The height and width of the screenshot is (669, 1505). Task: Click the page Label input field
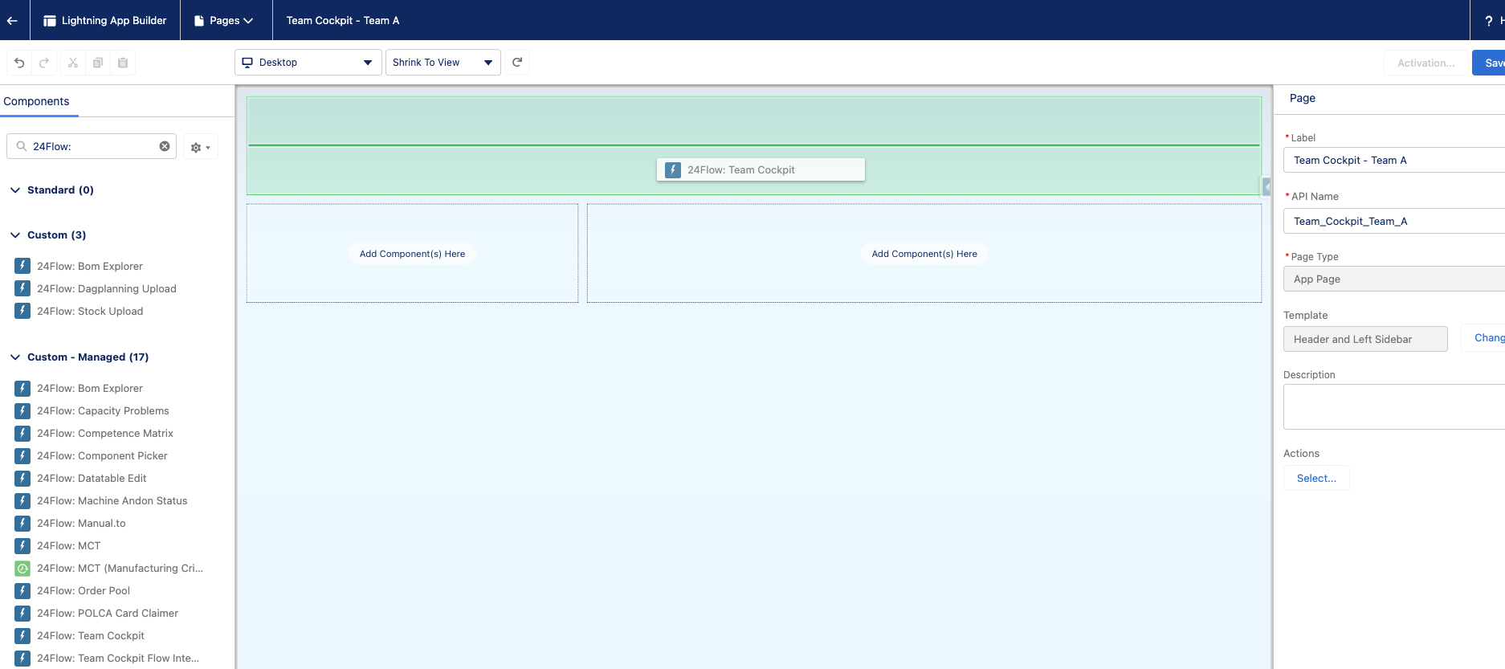pyautogui.click(x=1393, y=160)
